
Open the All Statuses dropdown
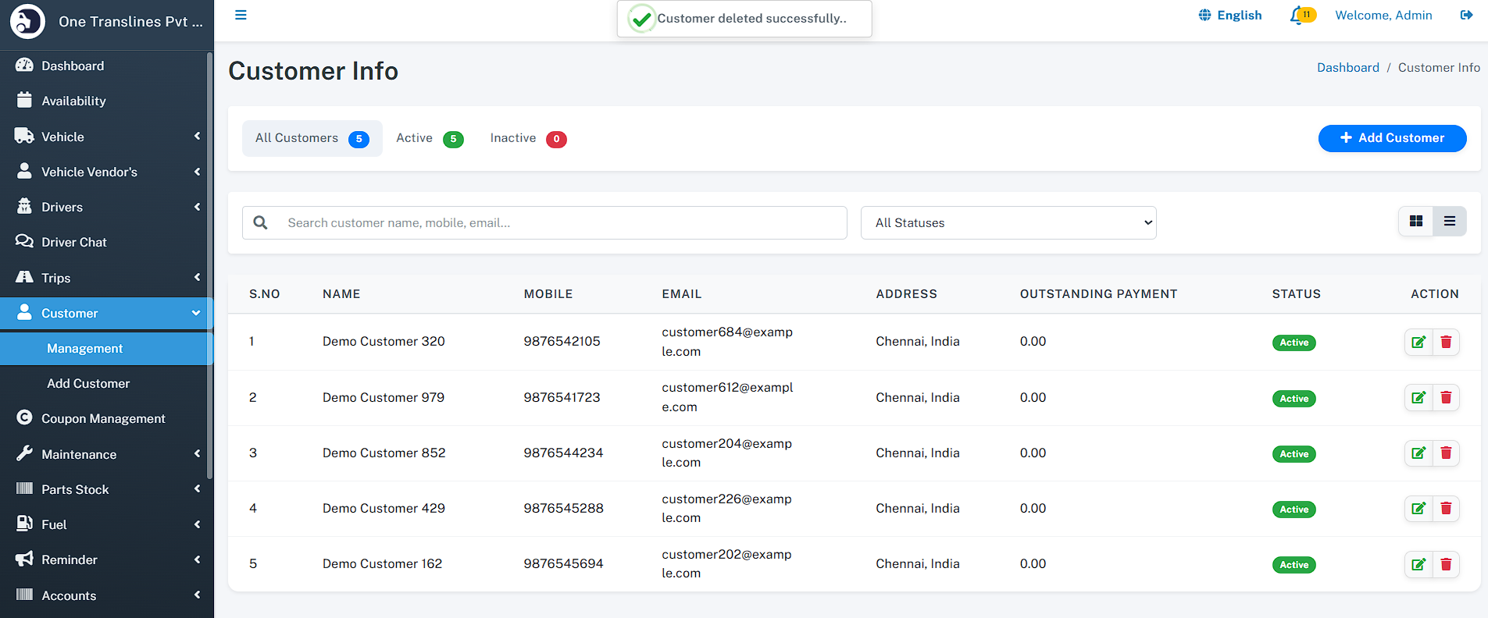(1008, 223)
